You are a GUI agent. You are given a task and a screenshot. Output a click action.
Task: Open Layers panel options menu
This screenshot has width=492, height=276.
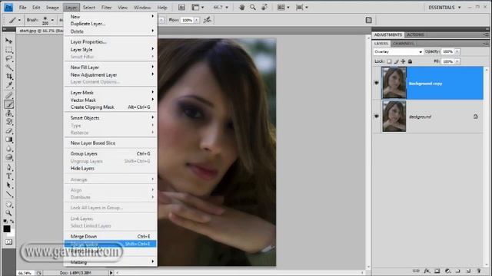486,44
